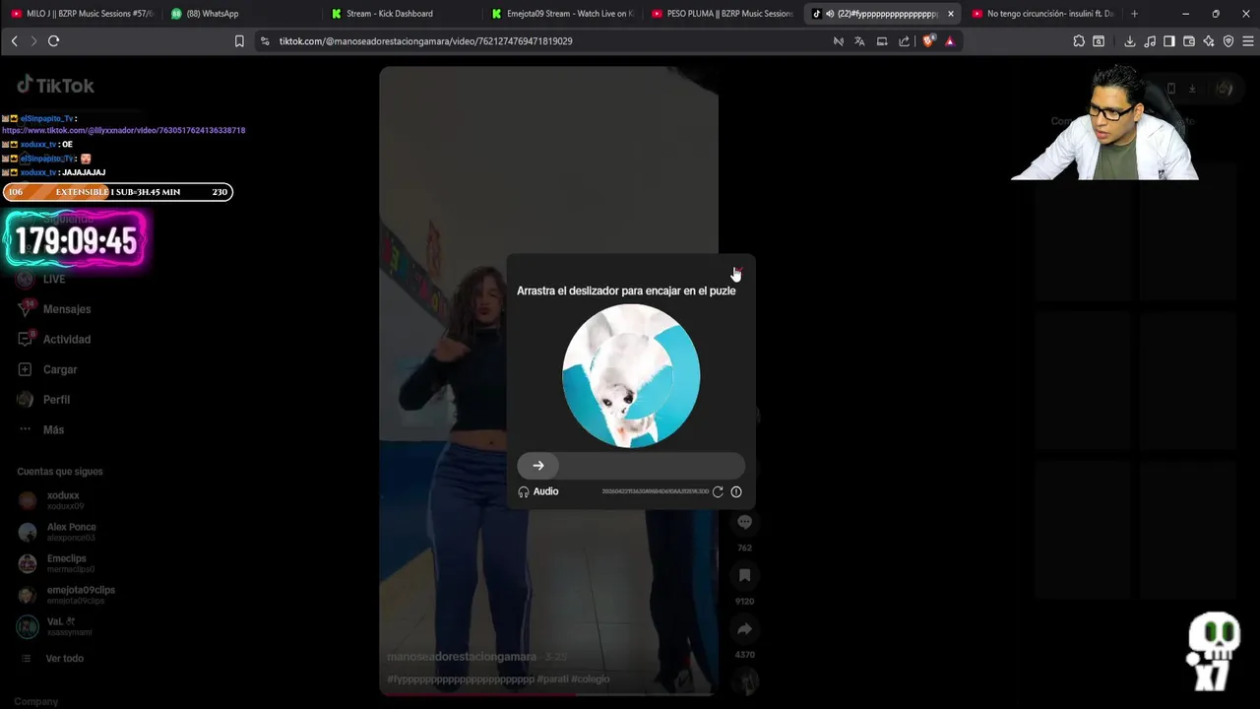Open the TikTok logo home link
This screenshot has height=709, width=1260.
click(x=55, y=86)
